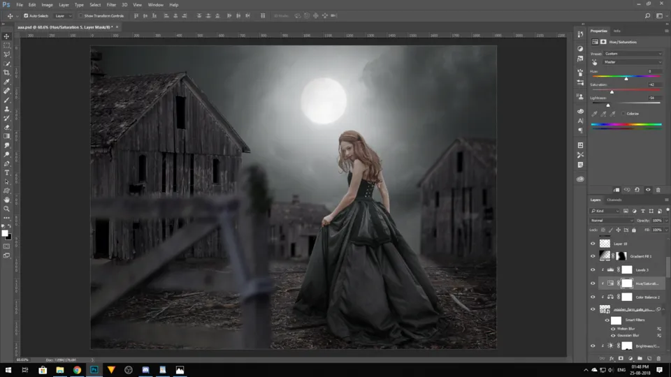Select the Horizontal Type tool
This screenshot has height=377, width=671.
tap(7, 172)
